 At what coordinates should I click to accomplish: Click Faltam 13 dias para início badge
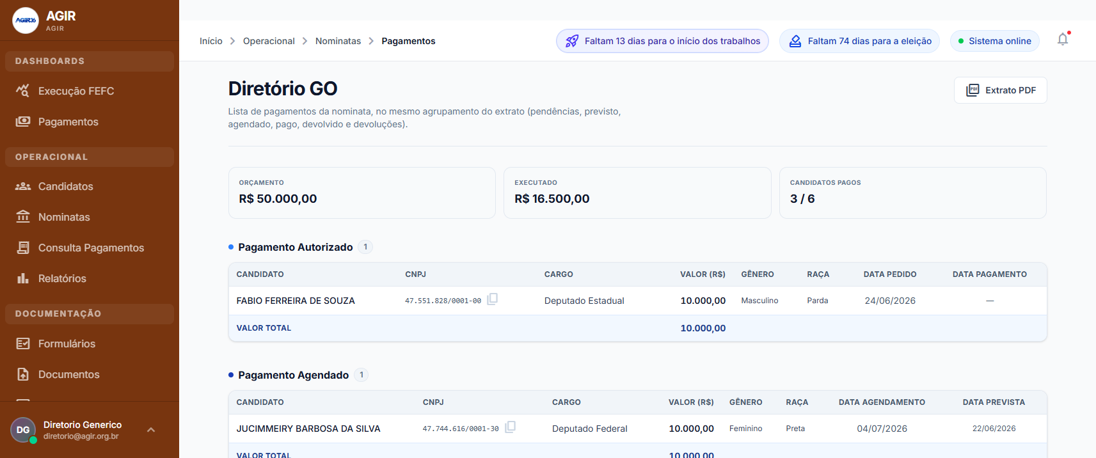[662, 41]
